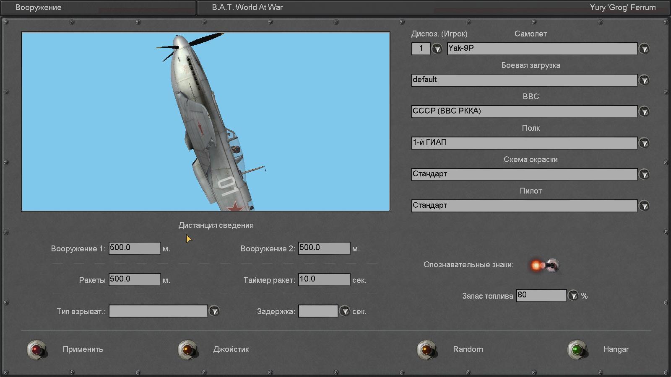671x377 pixels.
Task: Click the aircraft number field showing 1
Action: [x=421, y=49]
